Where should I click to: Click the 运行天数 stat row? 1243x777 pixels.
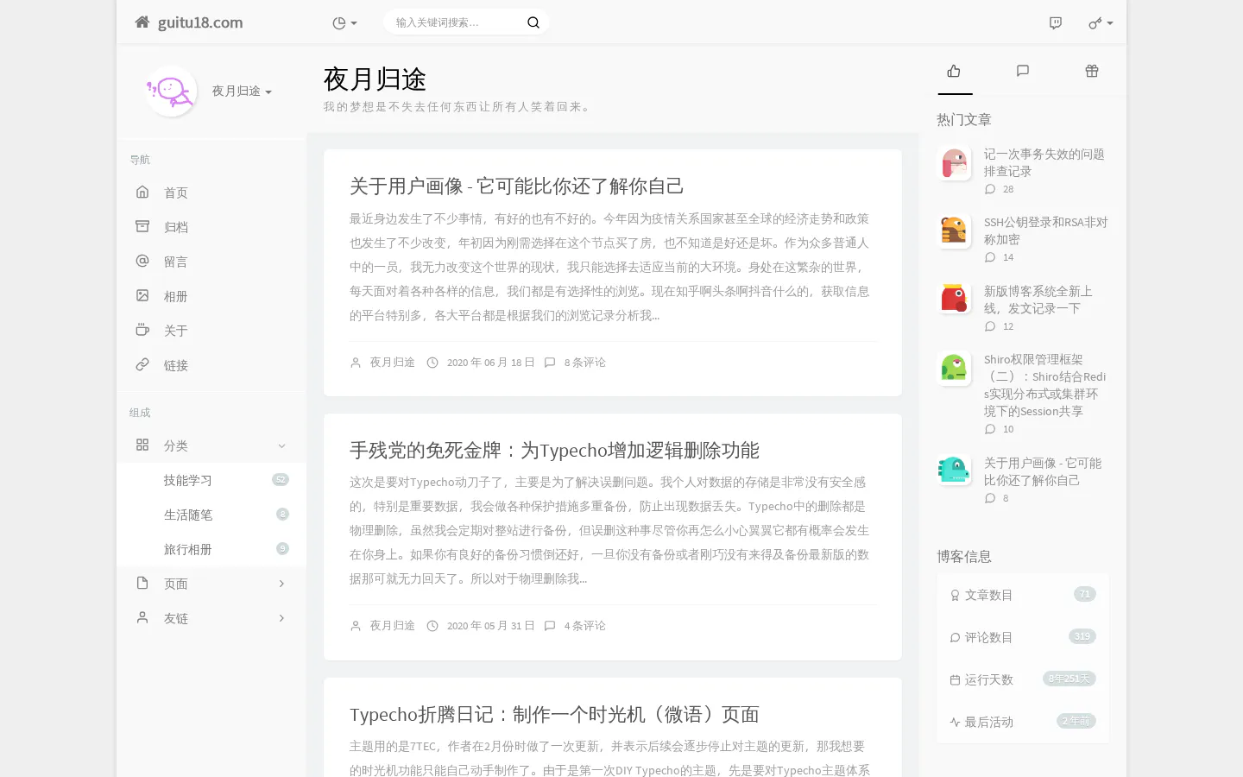(x=1023, y=679)
